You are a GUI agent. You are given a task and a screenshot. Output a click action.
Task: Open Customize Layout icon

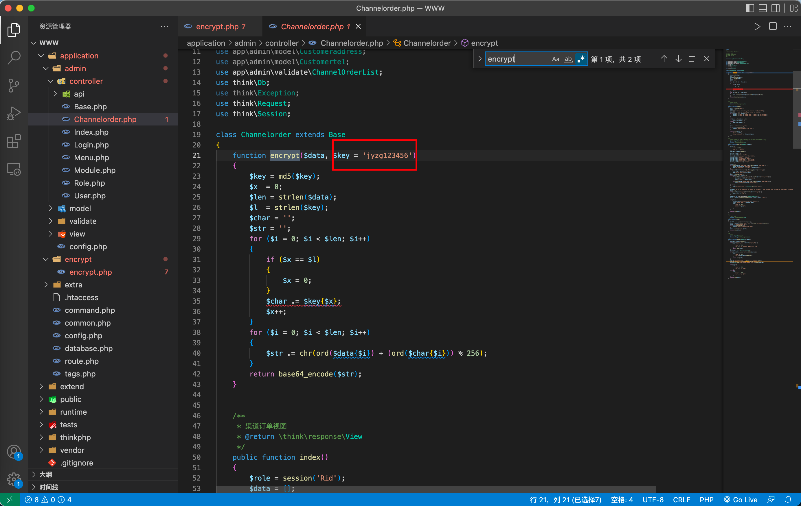click(x=793, y=8)
